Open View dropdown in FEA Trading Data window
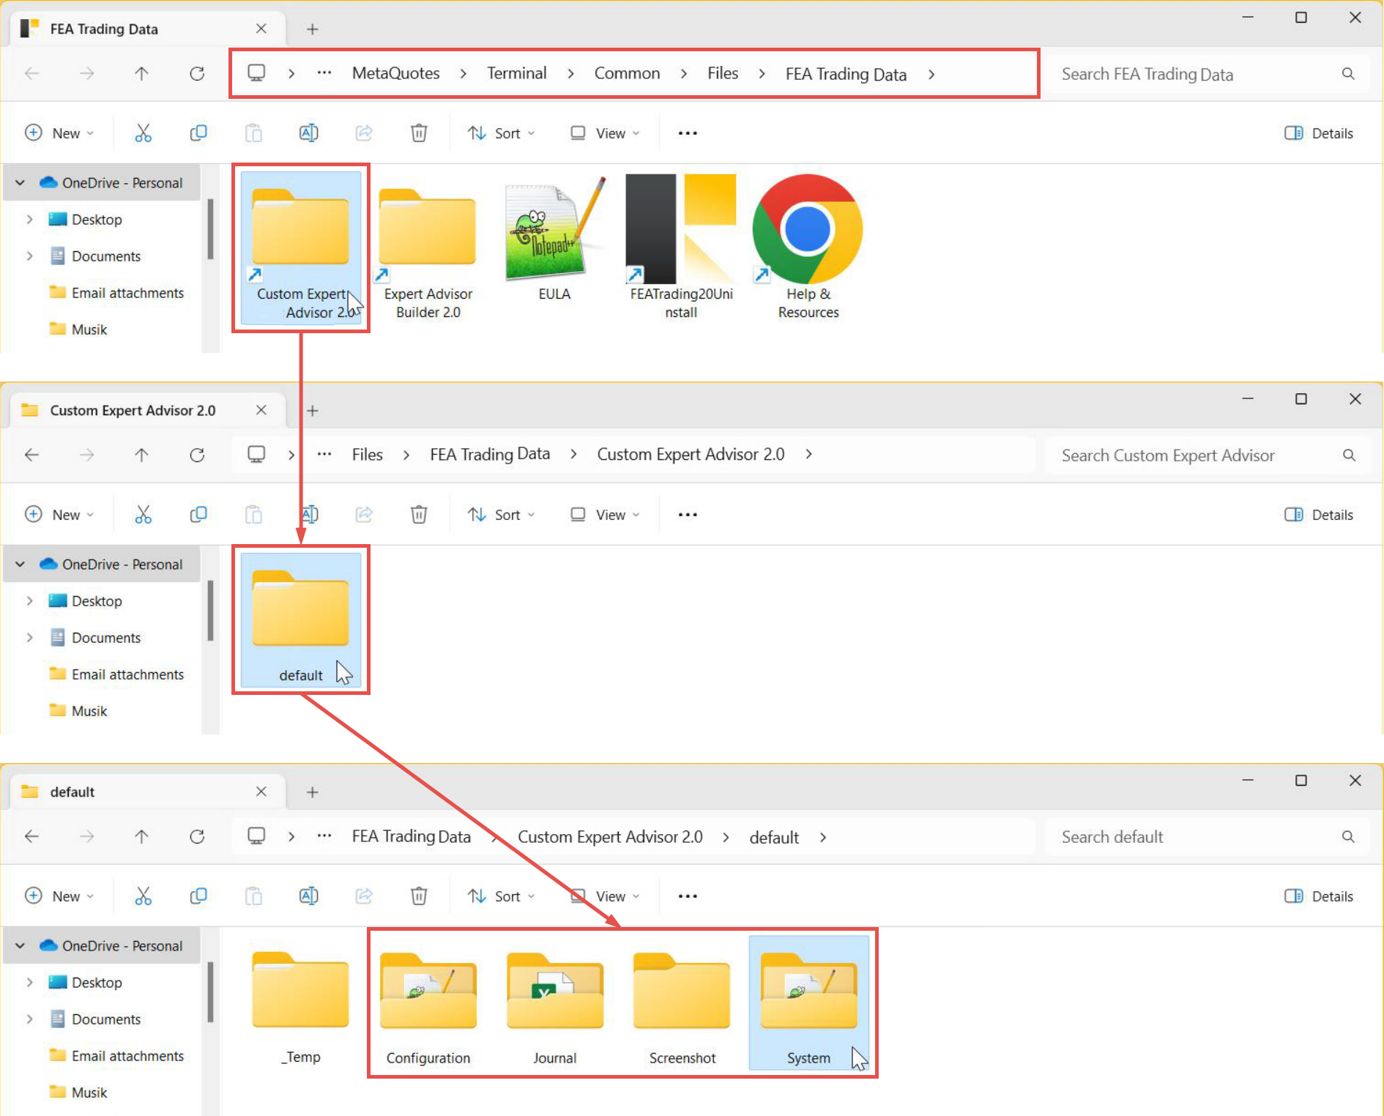1384x1116 pixels. pos(605,133)
